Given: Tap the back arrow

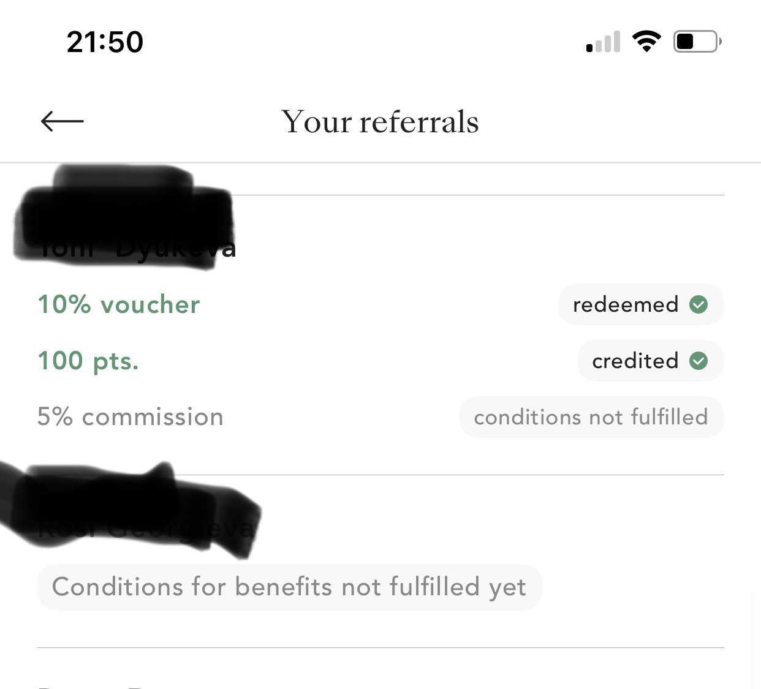Looking at the screenshot, I should point(62,121).
